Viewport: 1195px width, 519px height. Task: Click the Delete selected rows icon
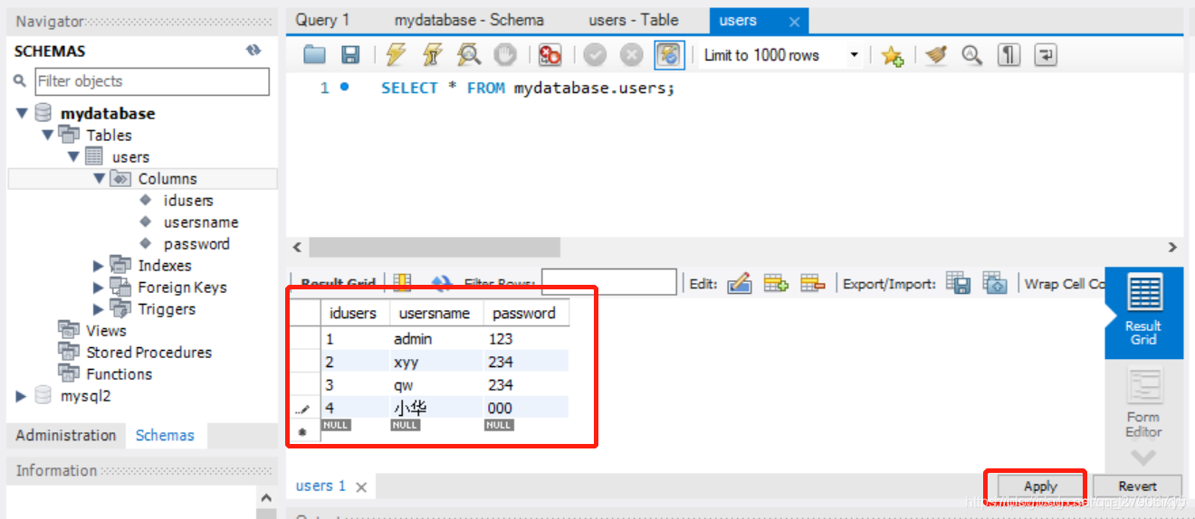[x=813, y=283]
